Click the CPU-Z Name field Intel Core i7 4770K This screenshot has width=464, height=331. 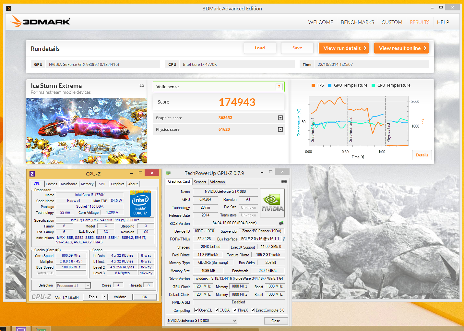[x=90, y=195]
